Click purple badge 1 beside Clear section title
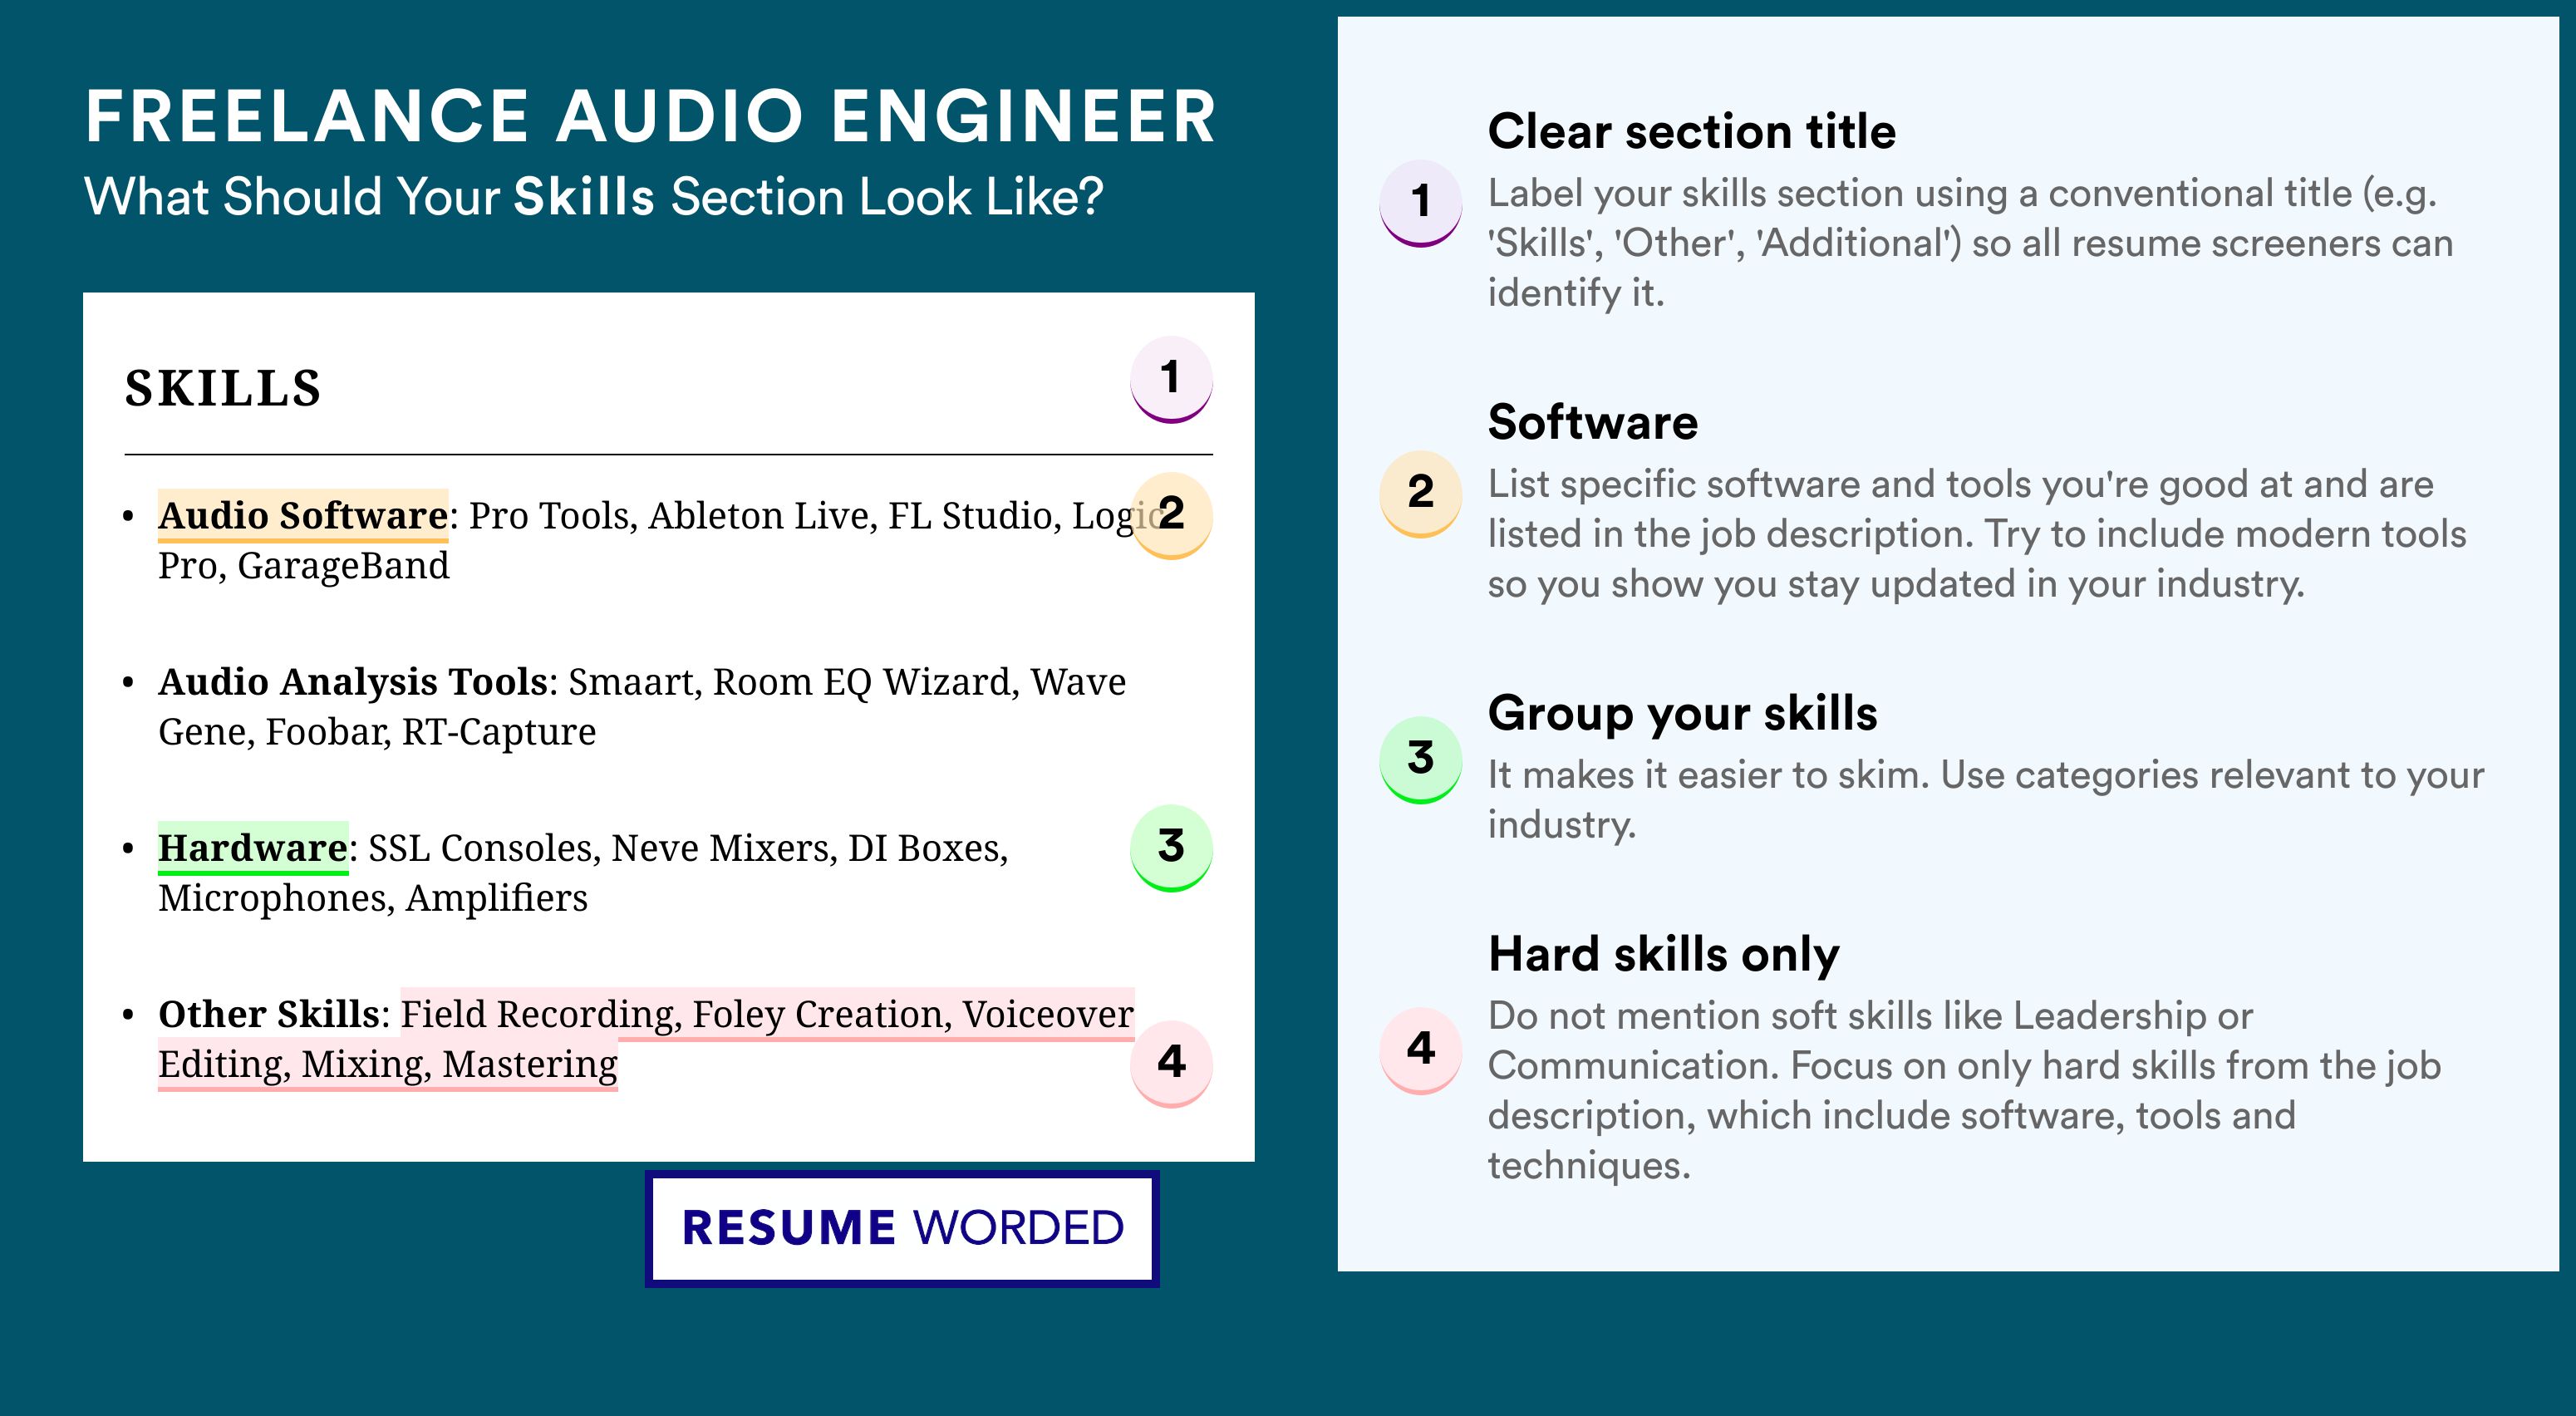Image resolution: width=2576 pixels, height=1416 pixels. [x=1420, y=202]
